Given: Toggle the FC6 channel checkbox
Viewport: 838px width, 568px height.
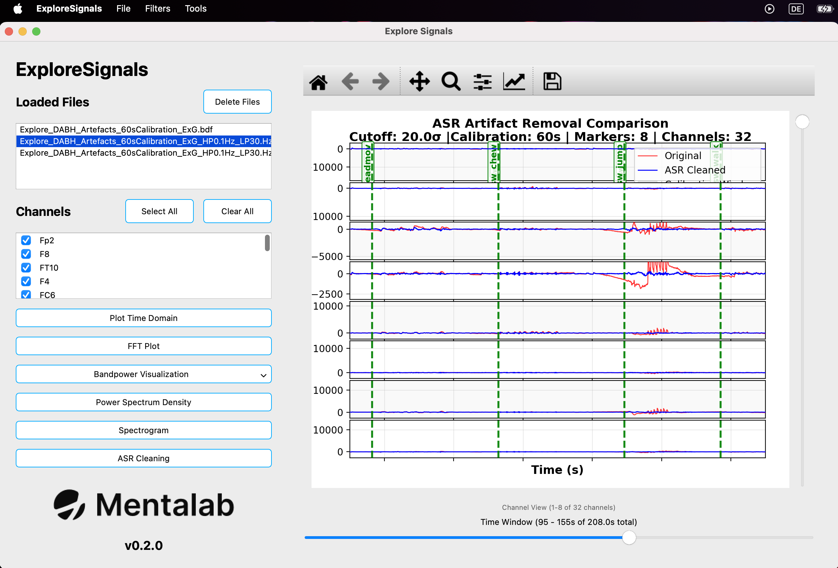Looking at the screenshot, I should [x=26, y=295].
